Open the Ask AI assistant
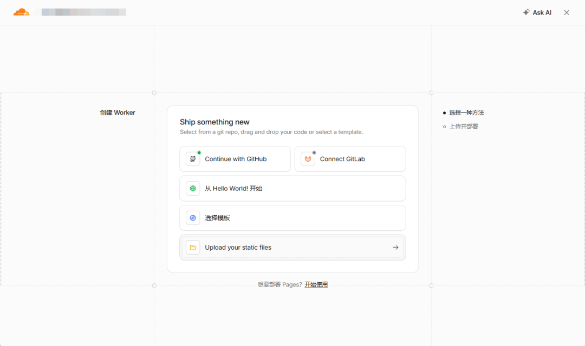 [537, 12]
